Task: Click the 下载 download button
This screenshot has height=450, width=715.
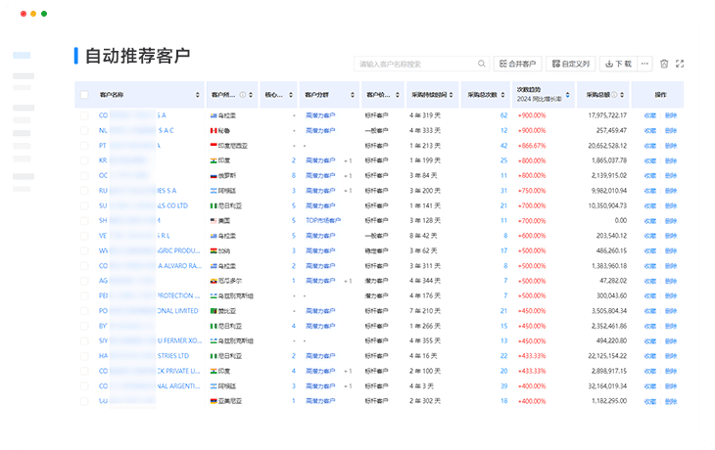Action: coord(618,64)
